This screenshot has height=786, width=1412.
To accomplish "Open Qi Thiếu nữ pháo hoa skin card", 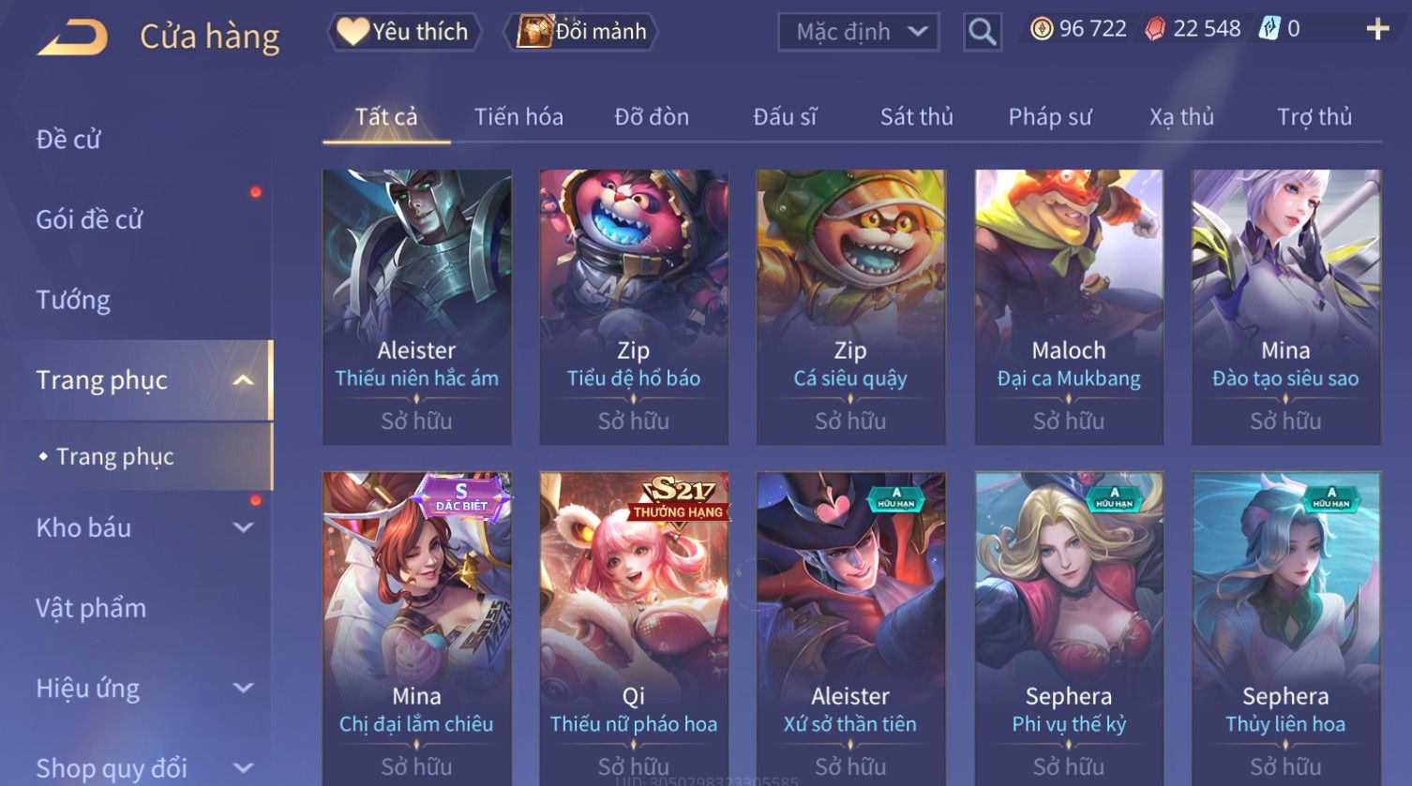I will 634,628.
